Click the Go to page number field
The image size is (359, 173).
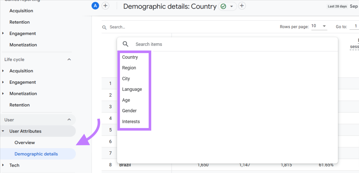coord(356,26)
